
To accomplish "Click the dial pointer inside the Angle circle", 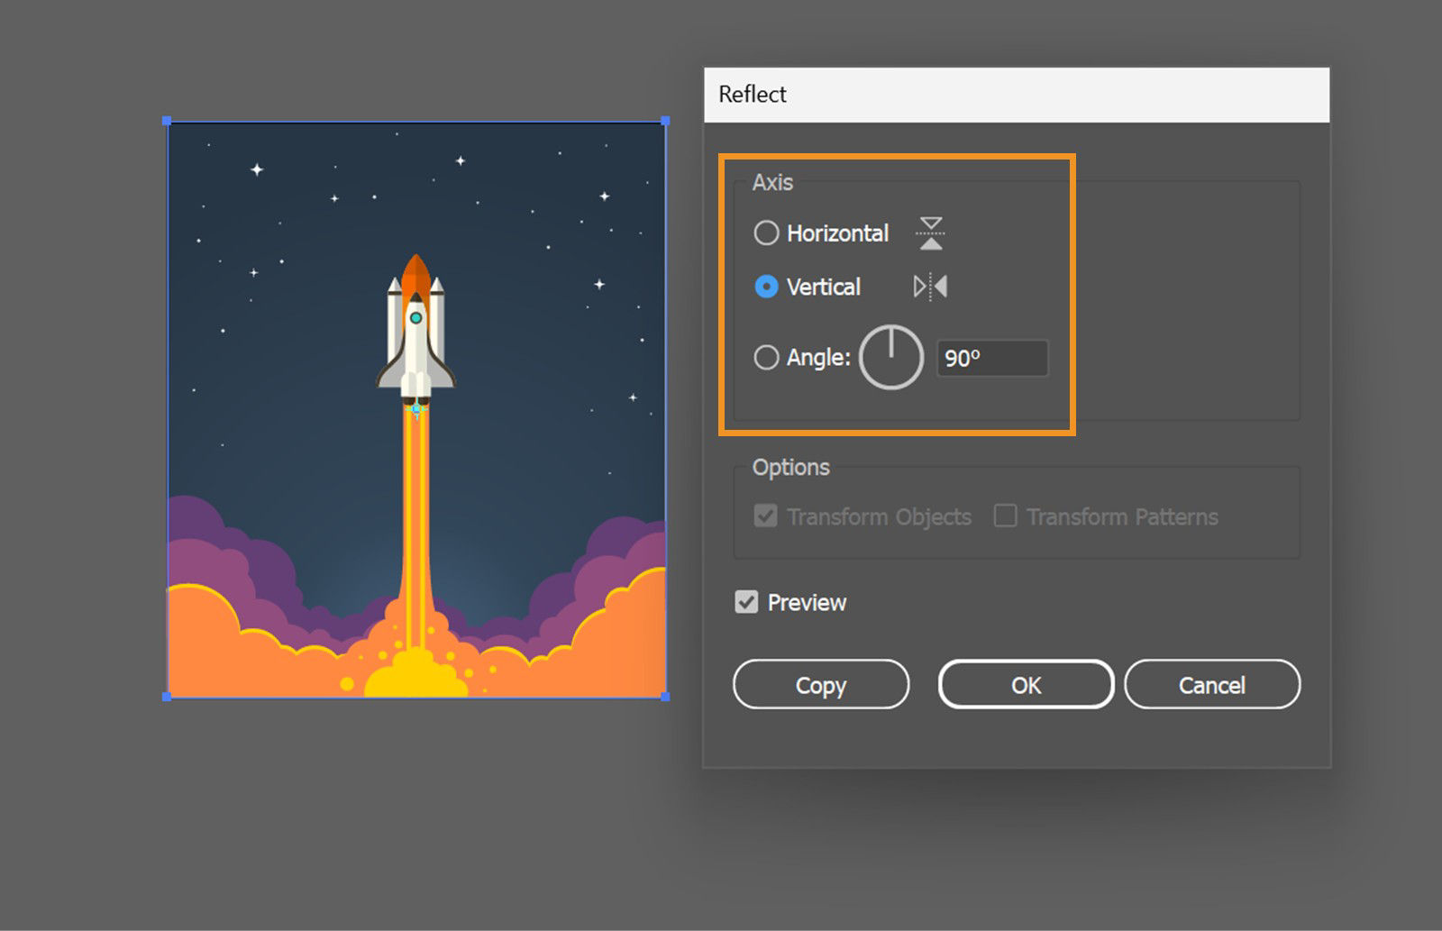I will [x=891, y=342].
